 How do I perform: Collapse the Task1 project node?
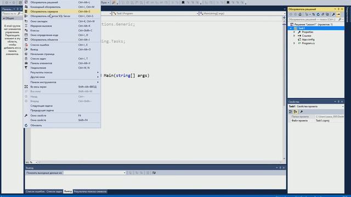tap(291, 28)
